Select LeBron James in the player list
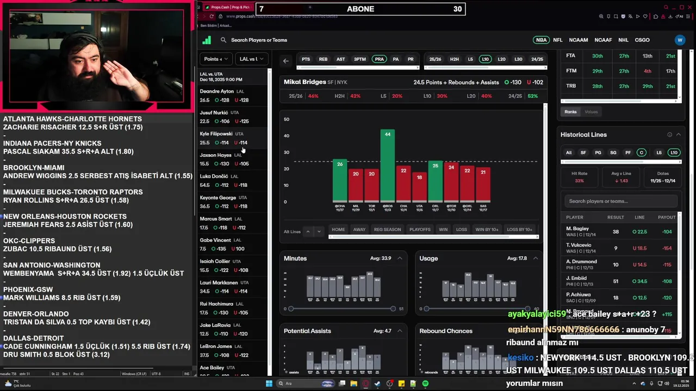 (234, 350)
